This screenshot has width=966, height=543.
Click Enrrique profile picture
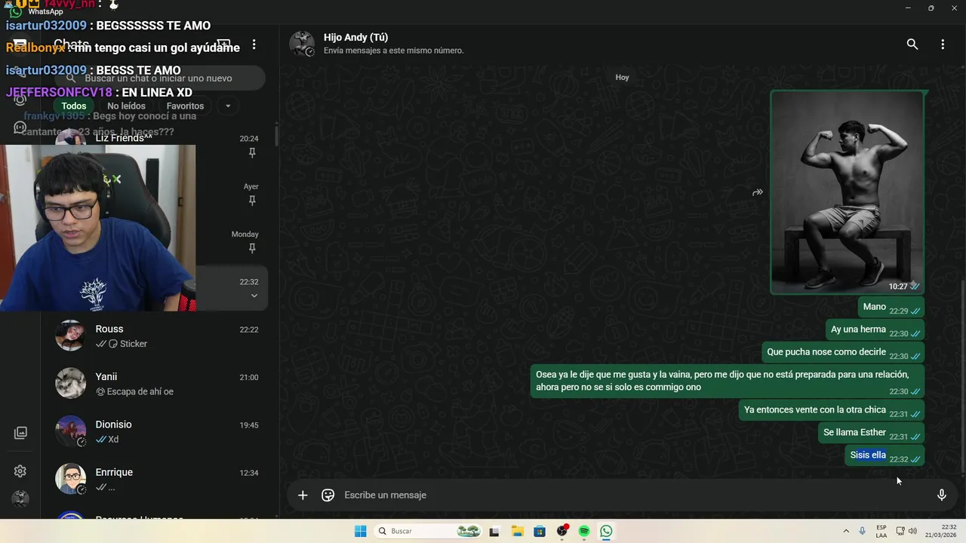(70, 479)
